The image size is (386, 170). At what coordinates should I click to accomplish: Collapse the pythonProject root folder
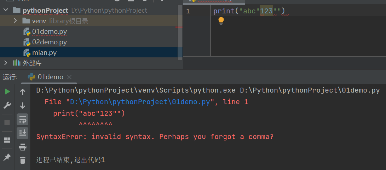6,10
